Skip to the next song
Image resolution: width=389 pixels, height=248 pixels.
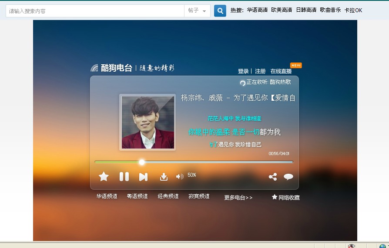pyautogui.click(x=144, y=177)
